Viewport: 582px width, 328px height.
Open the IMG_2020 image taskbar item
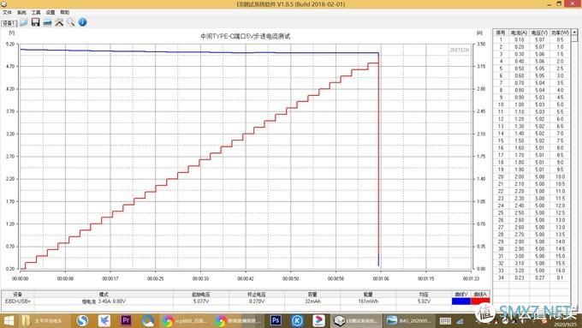409,320
